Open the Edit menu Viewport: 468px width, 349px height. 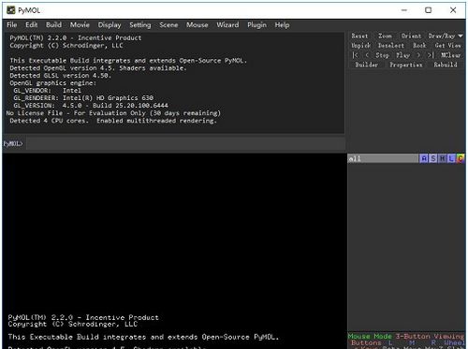point(32,25)
